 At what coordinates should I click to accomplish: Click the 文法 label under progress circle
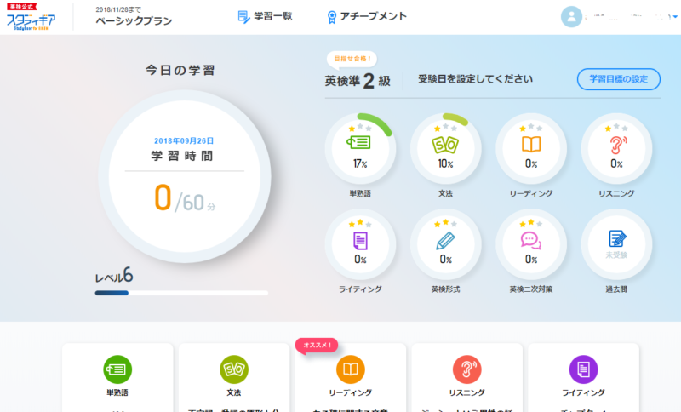pyautogui.click(x=445, y=193)
